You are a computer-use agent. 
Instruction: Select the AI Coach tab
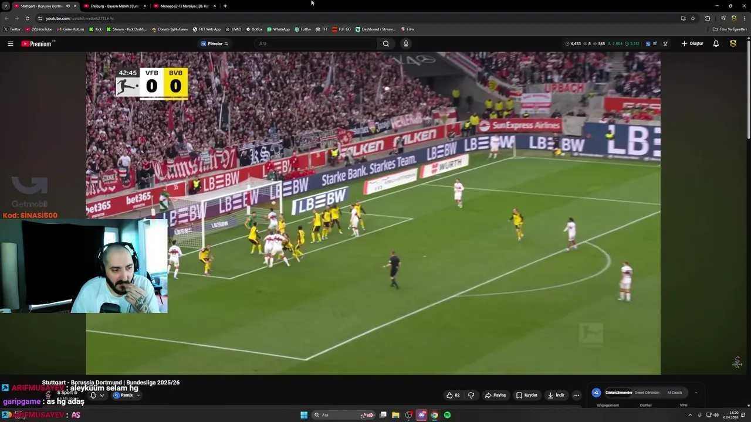tap(674, 393)
